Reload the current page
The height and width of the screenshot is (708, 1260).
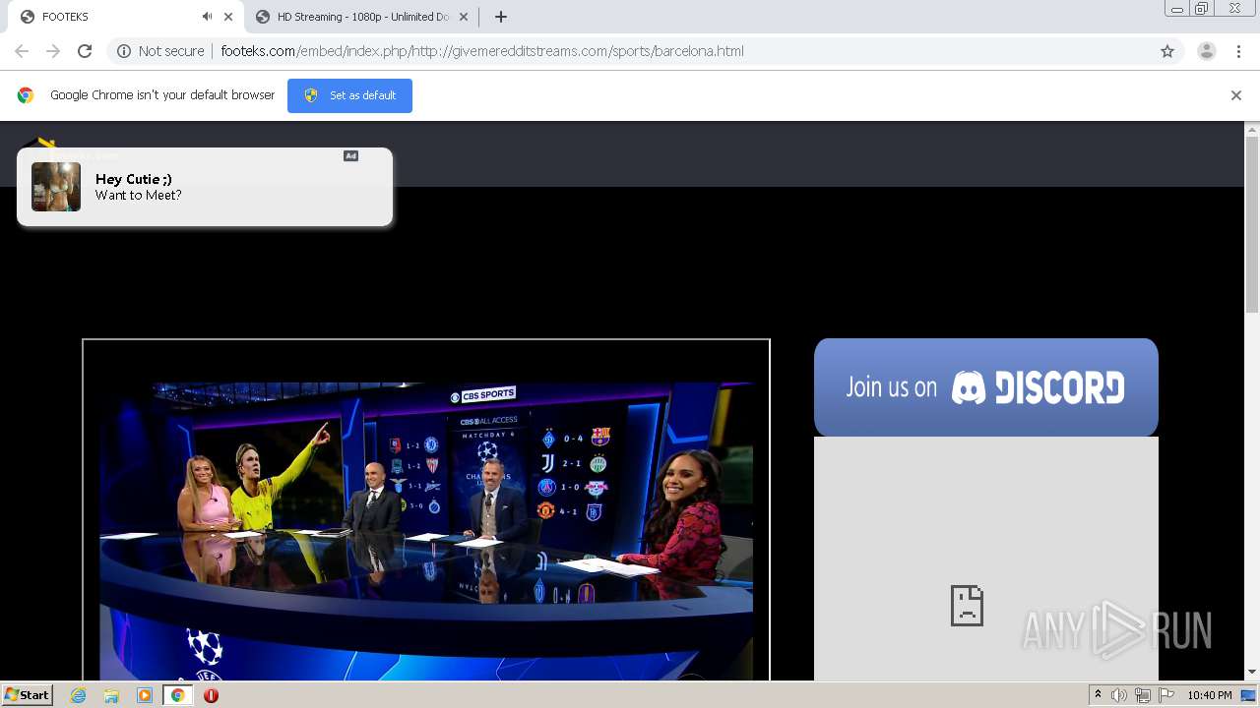[x=85, y=51]
